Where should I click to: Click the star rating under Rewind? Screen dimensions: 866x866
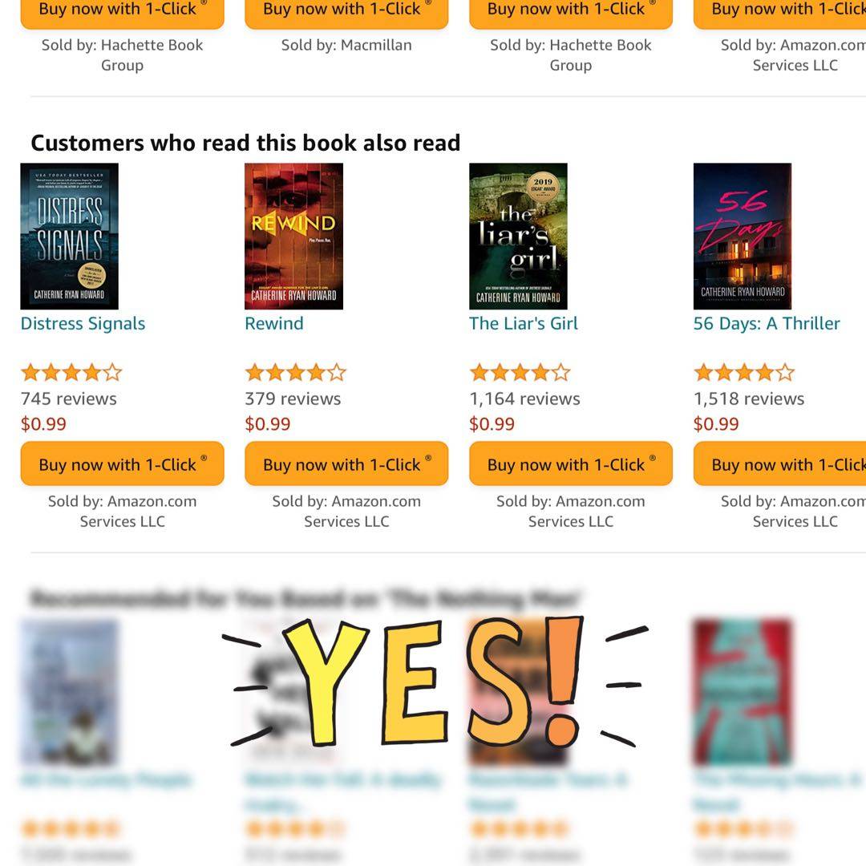[x=295, y=373]
